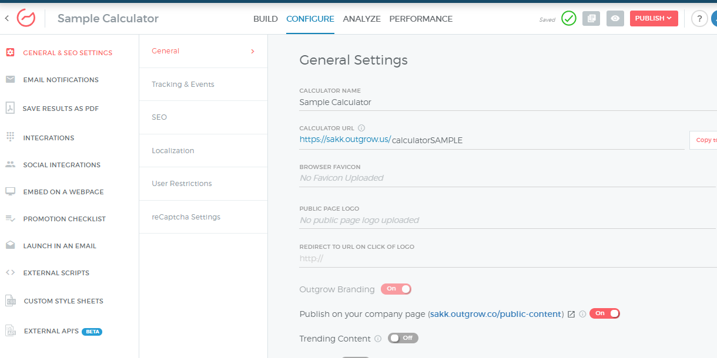Click the General & SEO Settings gear icon
Viewport: 717px width, 358px height.
coord(10,52)
